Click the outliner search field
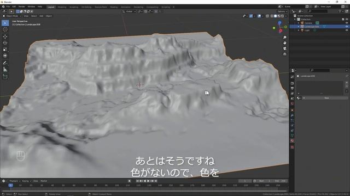350x196 pixels. pos(318,11)
